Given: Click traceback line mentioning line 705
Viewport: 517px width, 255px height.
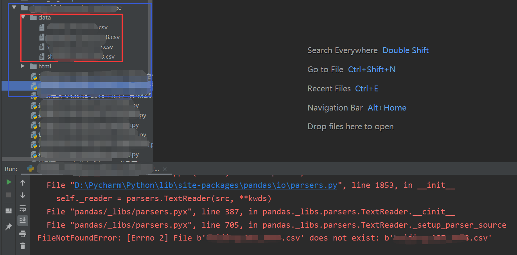Looking at the screenshot, I should click(276, 225).
